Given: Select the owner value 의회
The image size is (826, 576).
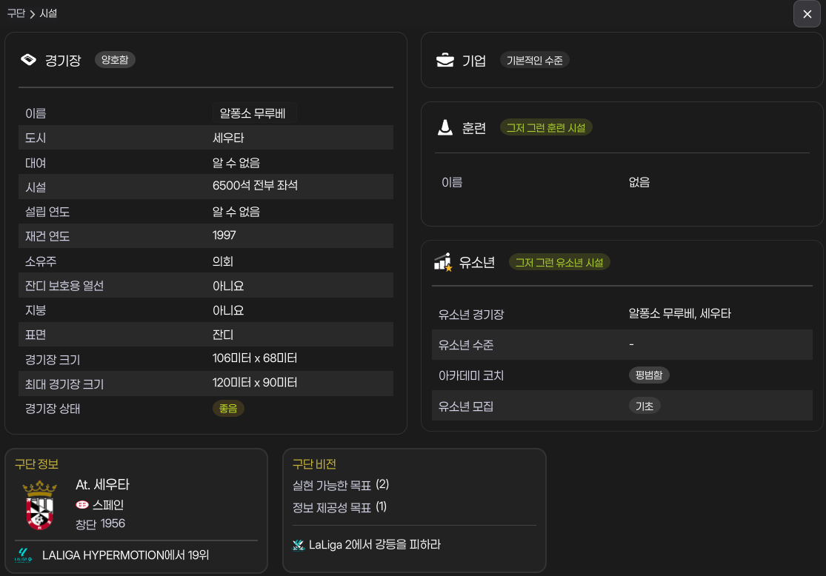Looking at the screenshot, I should pyautogui.click(x=222, y=261).
